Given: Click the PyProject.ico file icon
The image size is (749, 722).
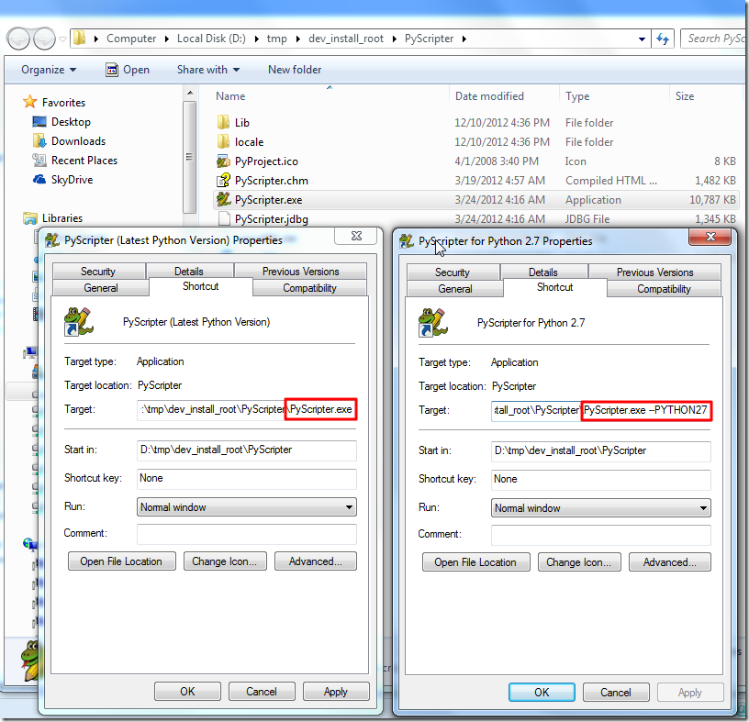Looking at the screenshot, I should (x=223, y=161).
